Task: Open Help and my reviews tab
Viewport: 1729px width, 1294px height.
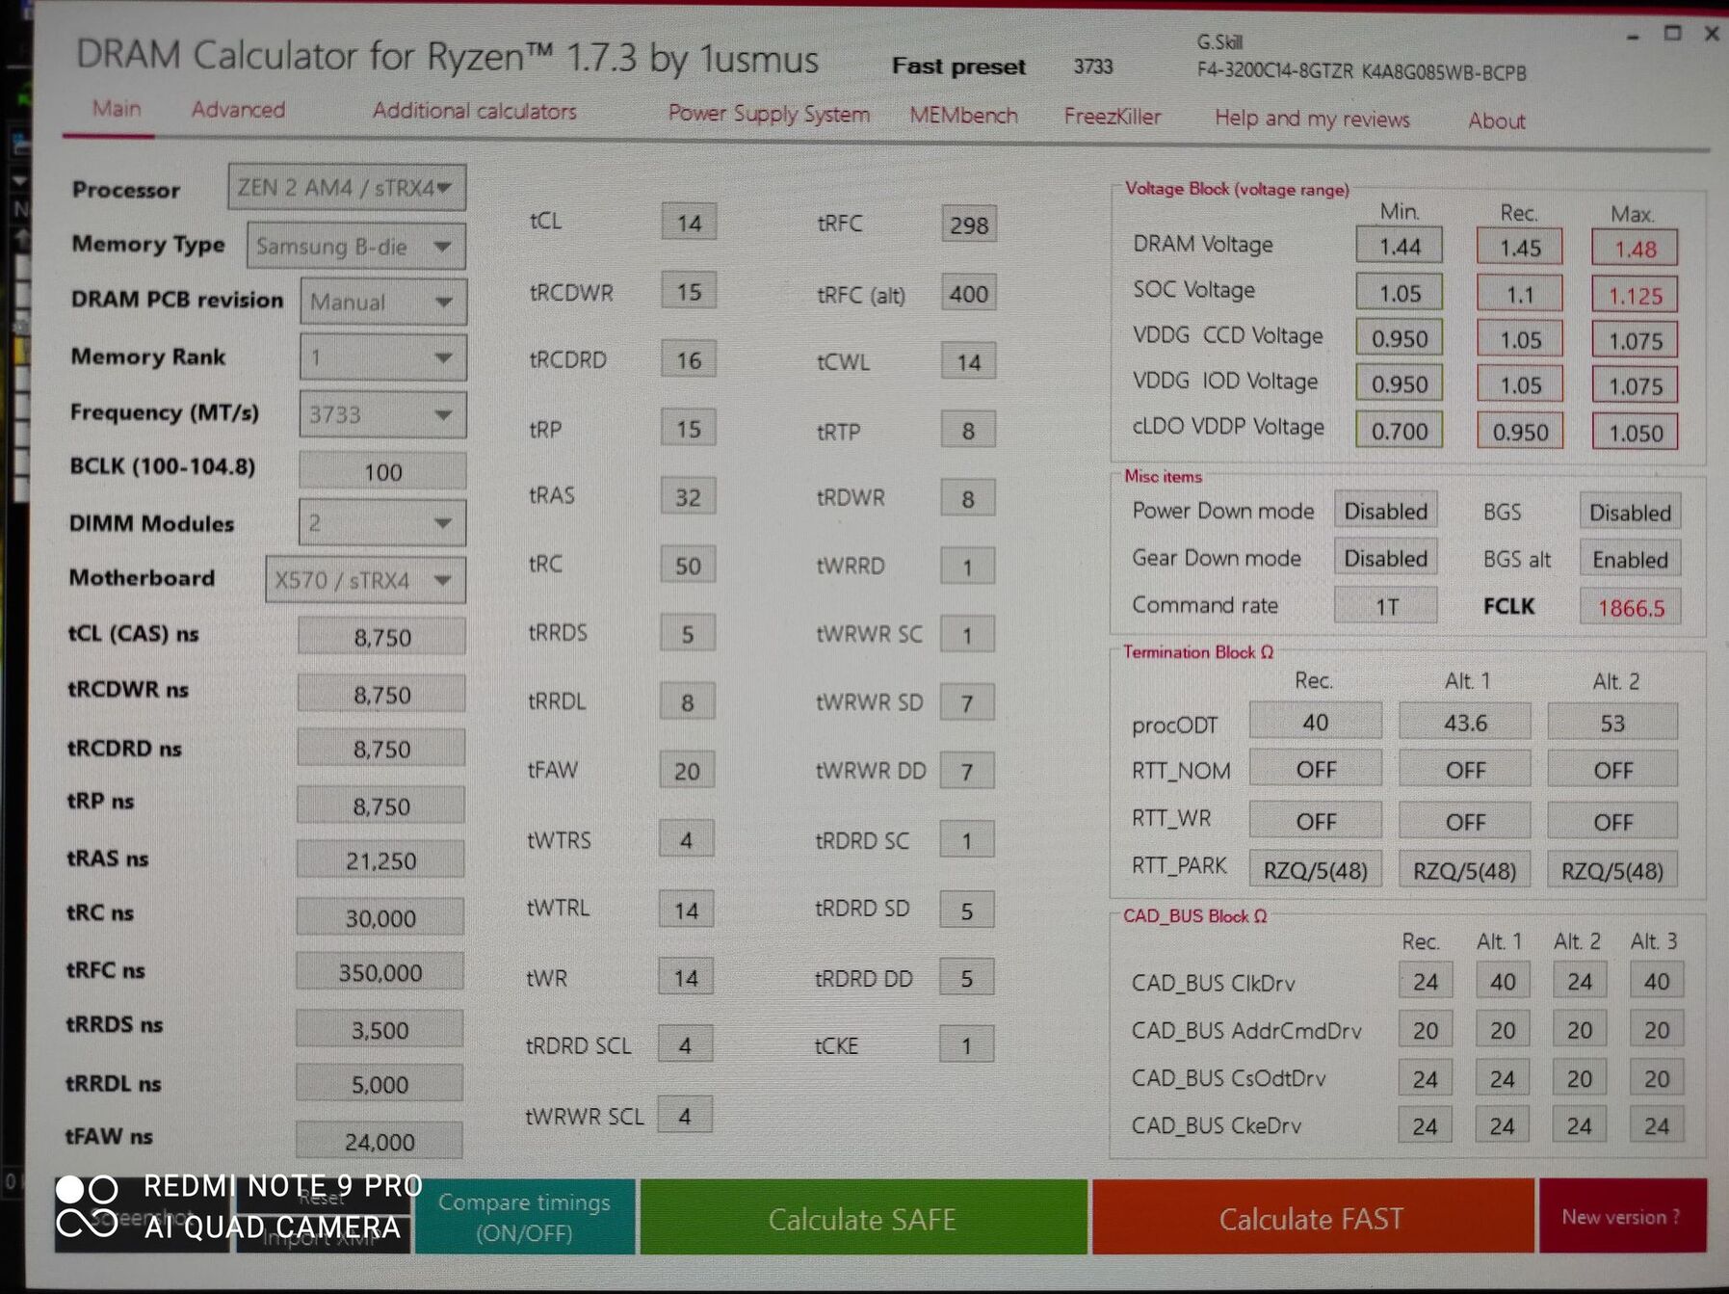Action: [1312, 119]
